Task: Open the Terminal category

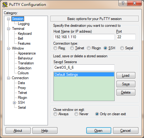Action: (x=18, y=29)
